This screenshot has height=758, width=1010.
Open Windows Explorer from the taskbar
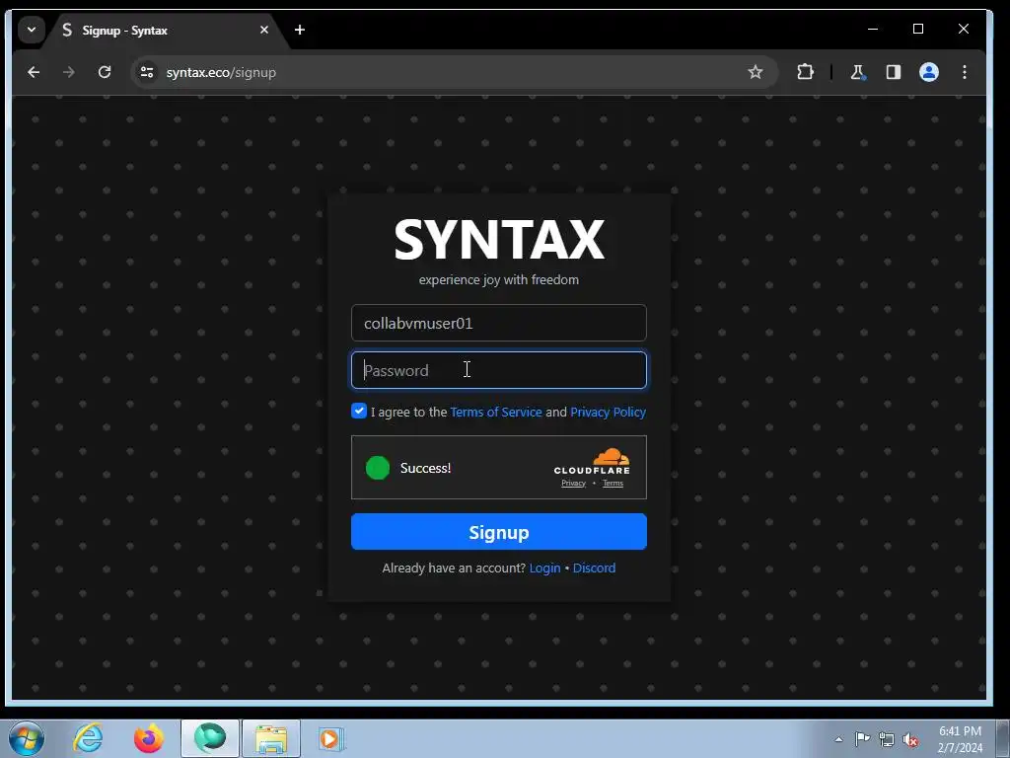pyautogui.click(x=271, y=738)
